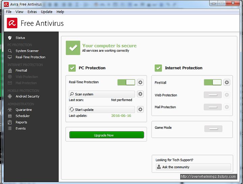Viewport: 243px width, 184px height.
Task: Click the Reports clipboard icon
Action: click(10, 122)
